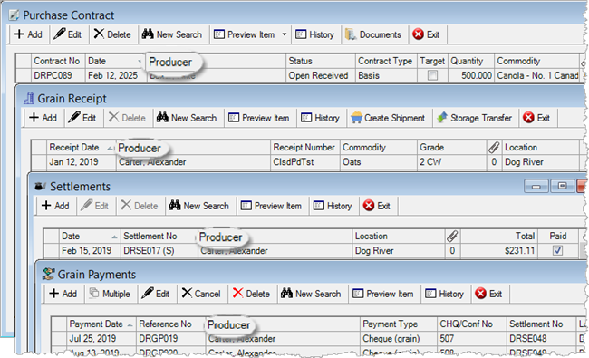Click Create Shipment in Grain Receipt toolbar
The image size is (589, 358).
tap(388, 118)
